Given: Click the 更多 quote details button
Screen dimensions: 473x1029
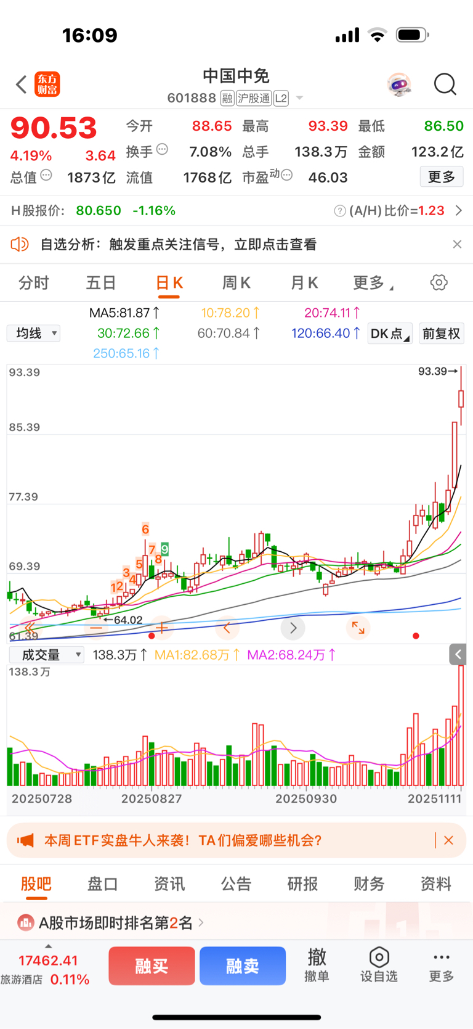Looking at the screenshot, I should coord(442,177).
